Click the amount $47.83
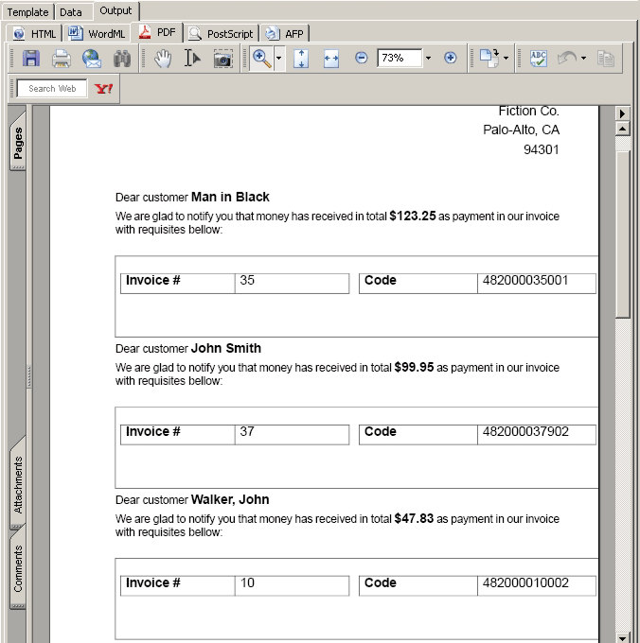The width and height of the screenshot is (640, 643). 414,519
